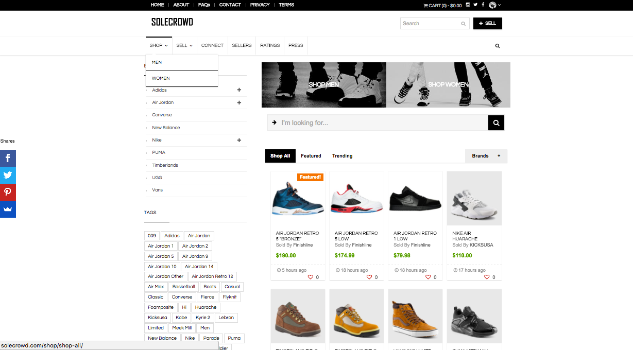
Task: Open the SELL dropdown in navigation
Action: coord(184,45)
